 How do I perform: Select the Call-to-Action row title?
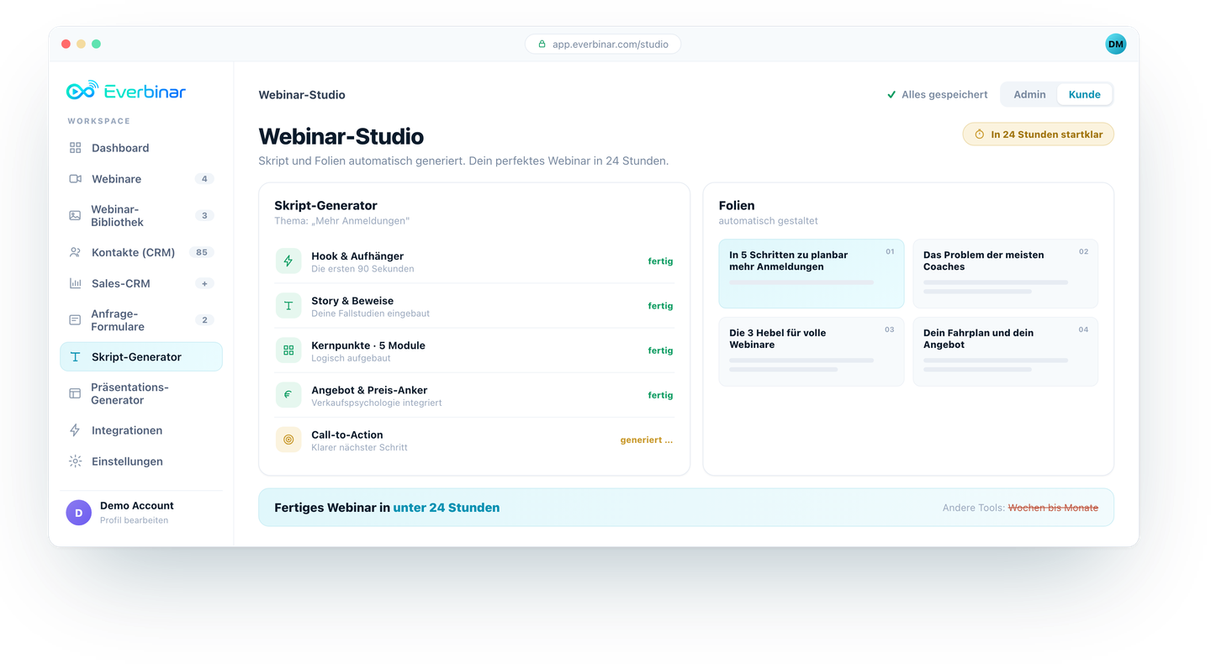point(347,435)
